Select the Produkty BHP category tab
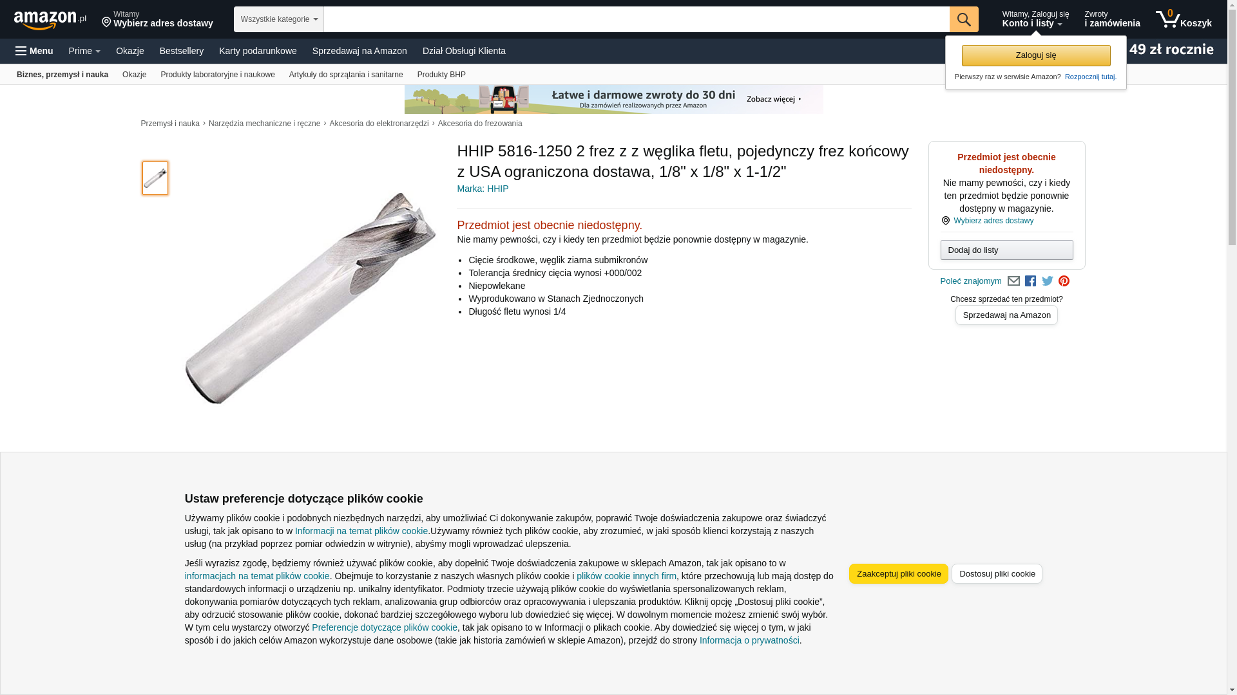Image resolution: width=1237 pixels, height=695 pixels. (441, 75)
